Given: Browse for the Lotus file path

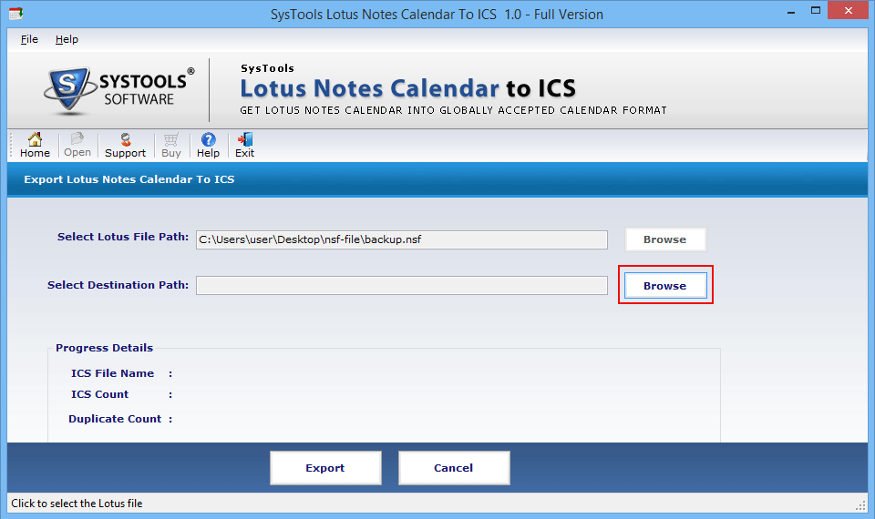Looking at the screenshot, I should [664, 239].
